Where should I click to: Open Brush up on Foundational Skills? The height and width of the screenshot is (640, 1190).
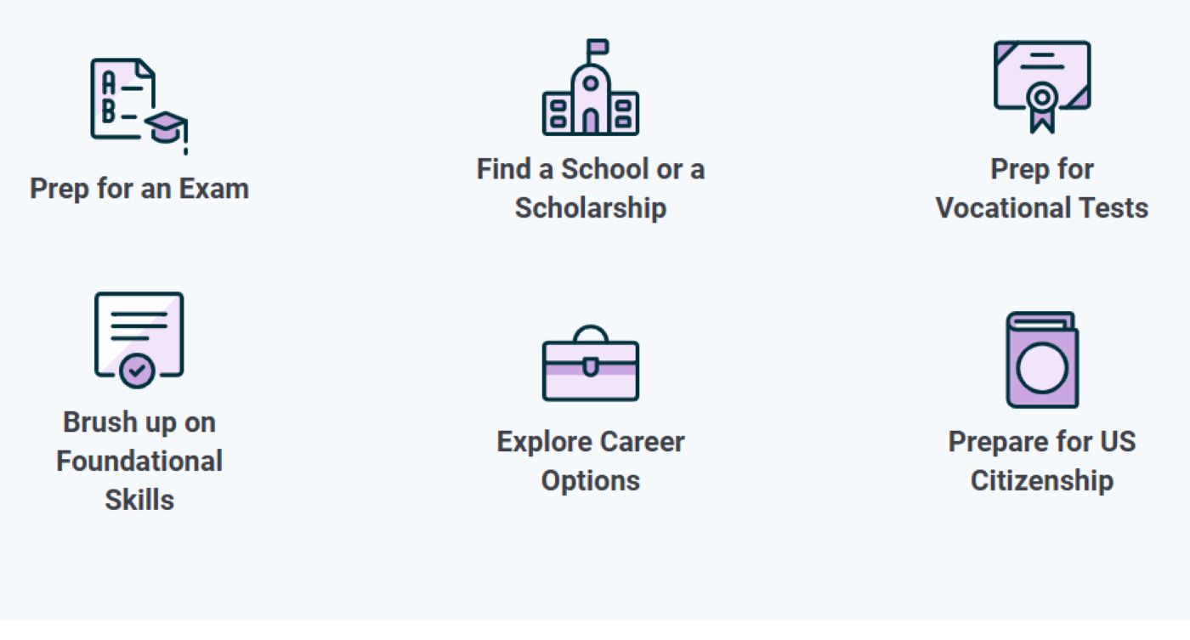(138, 461)
